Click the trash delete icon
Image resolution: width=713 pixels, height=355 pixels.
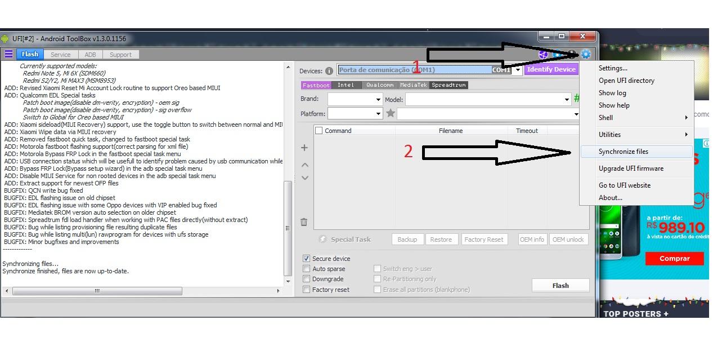(304, 222)
